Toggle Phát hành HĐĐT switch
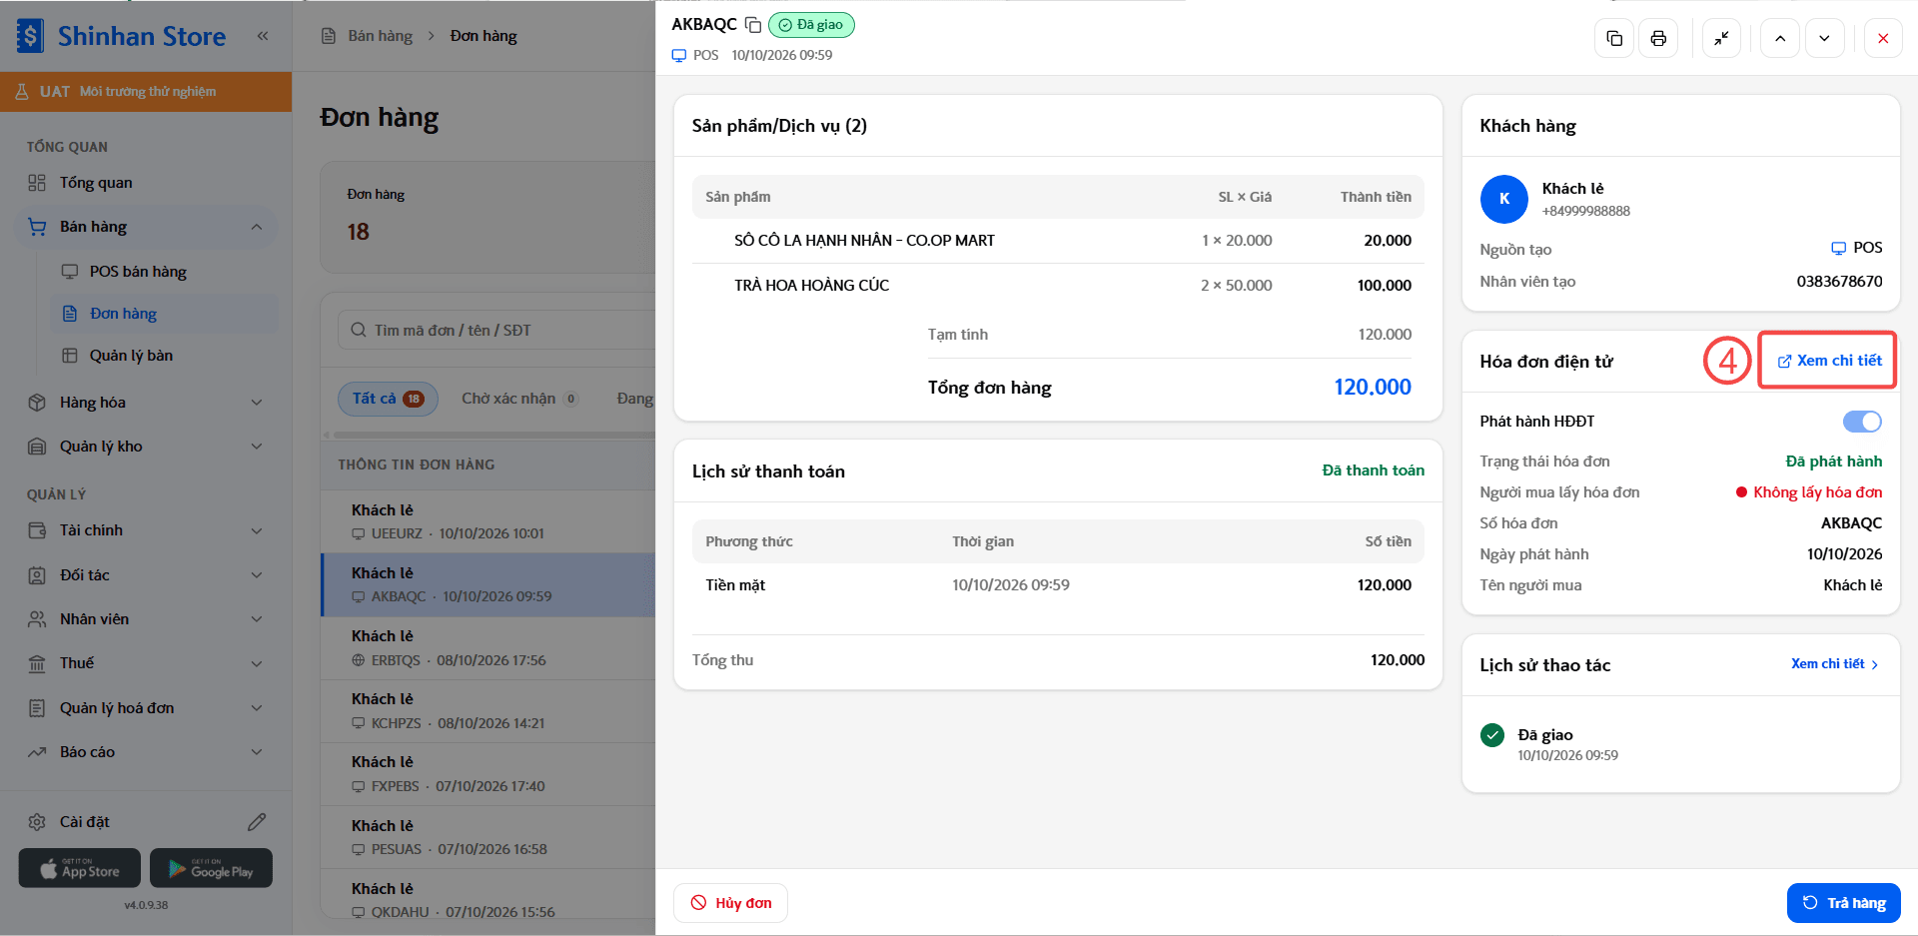Screen dimensions: 1918x936 (1862, 422)
